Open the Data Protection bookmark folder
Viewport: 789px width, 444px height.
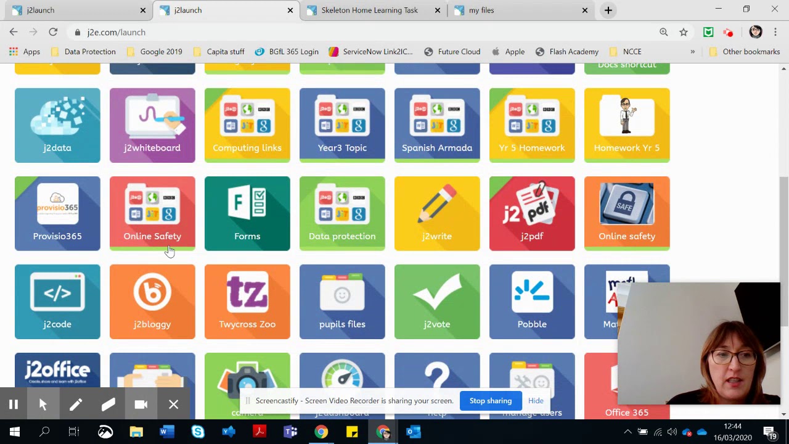tap(83, 52)
